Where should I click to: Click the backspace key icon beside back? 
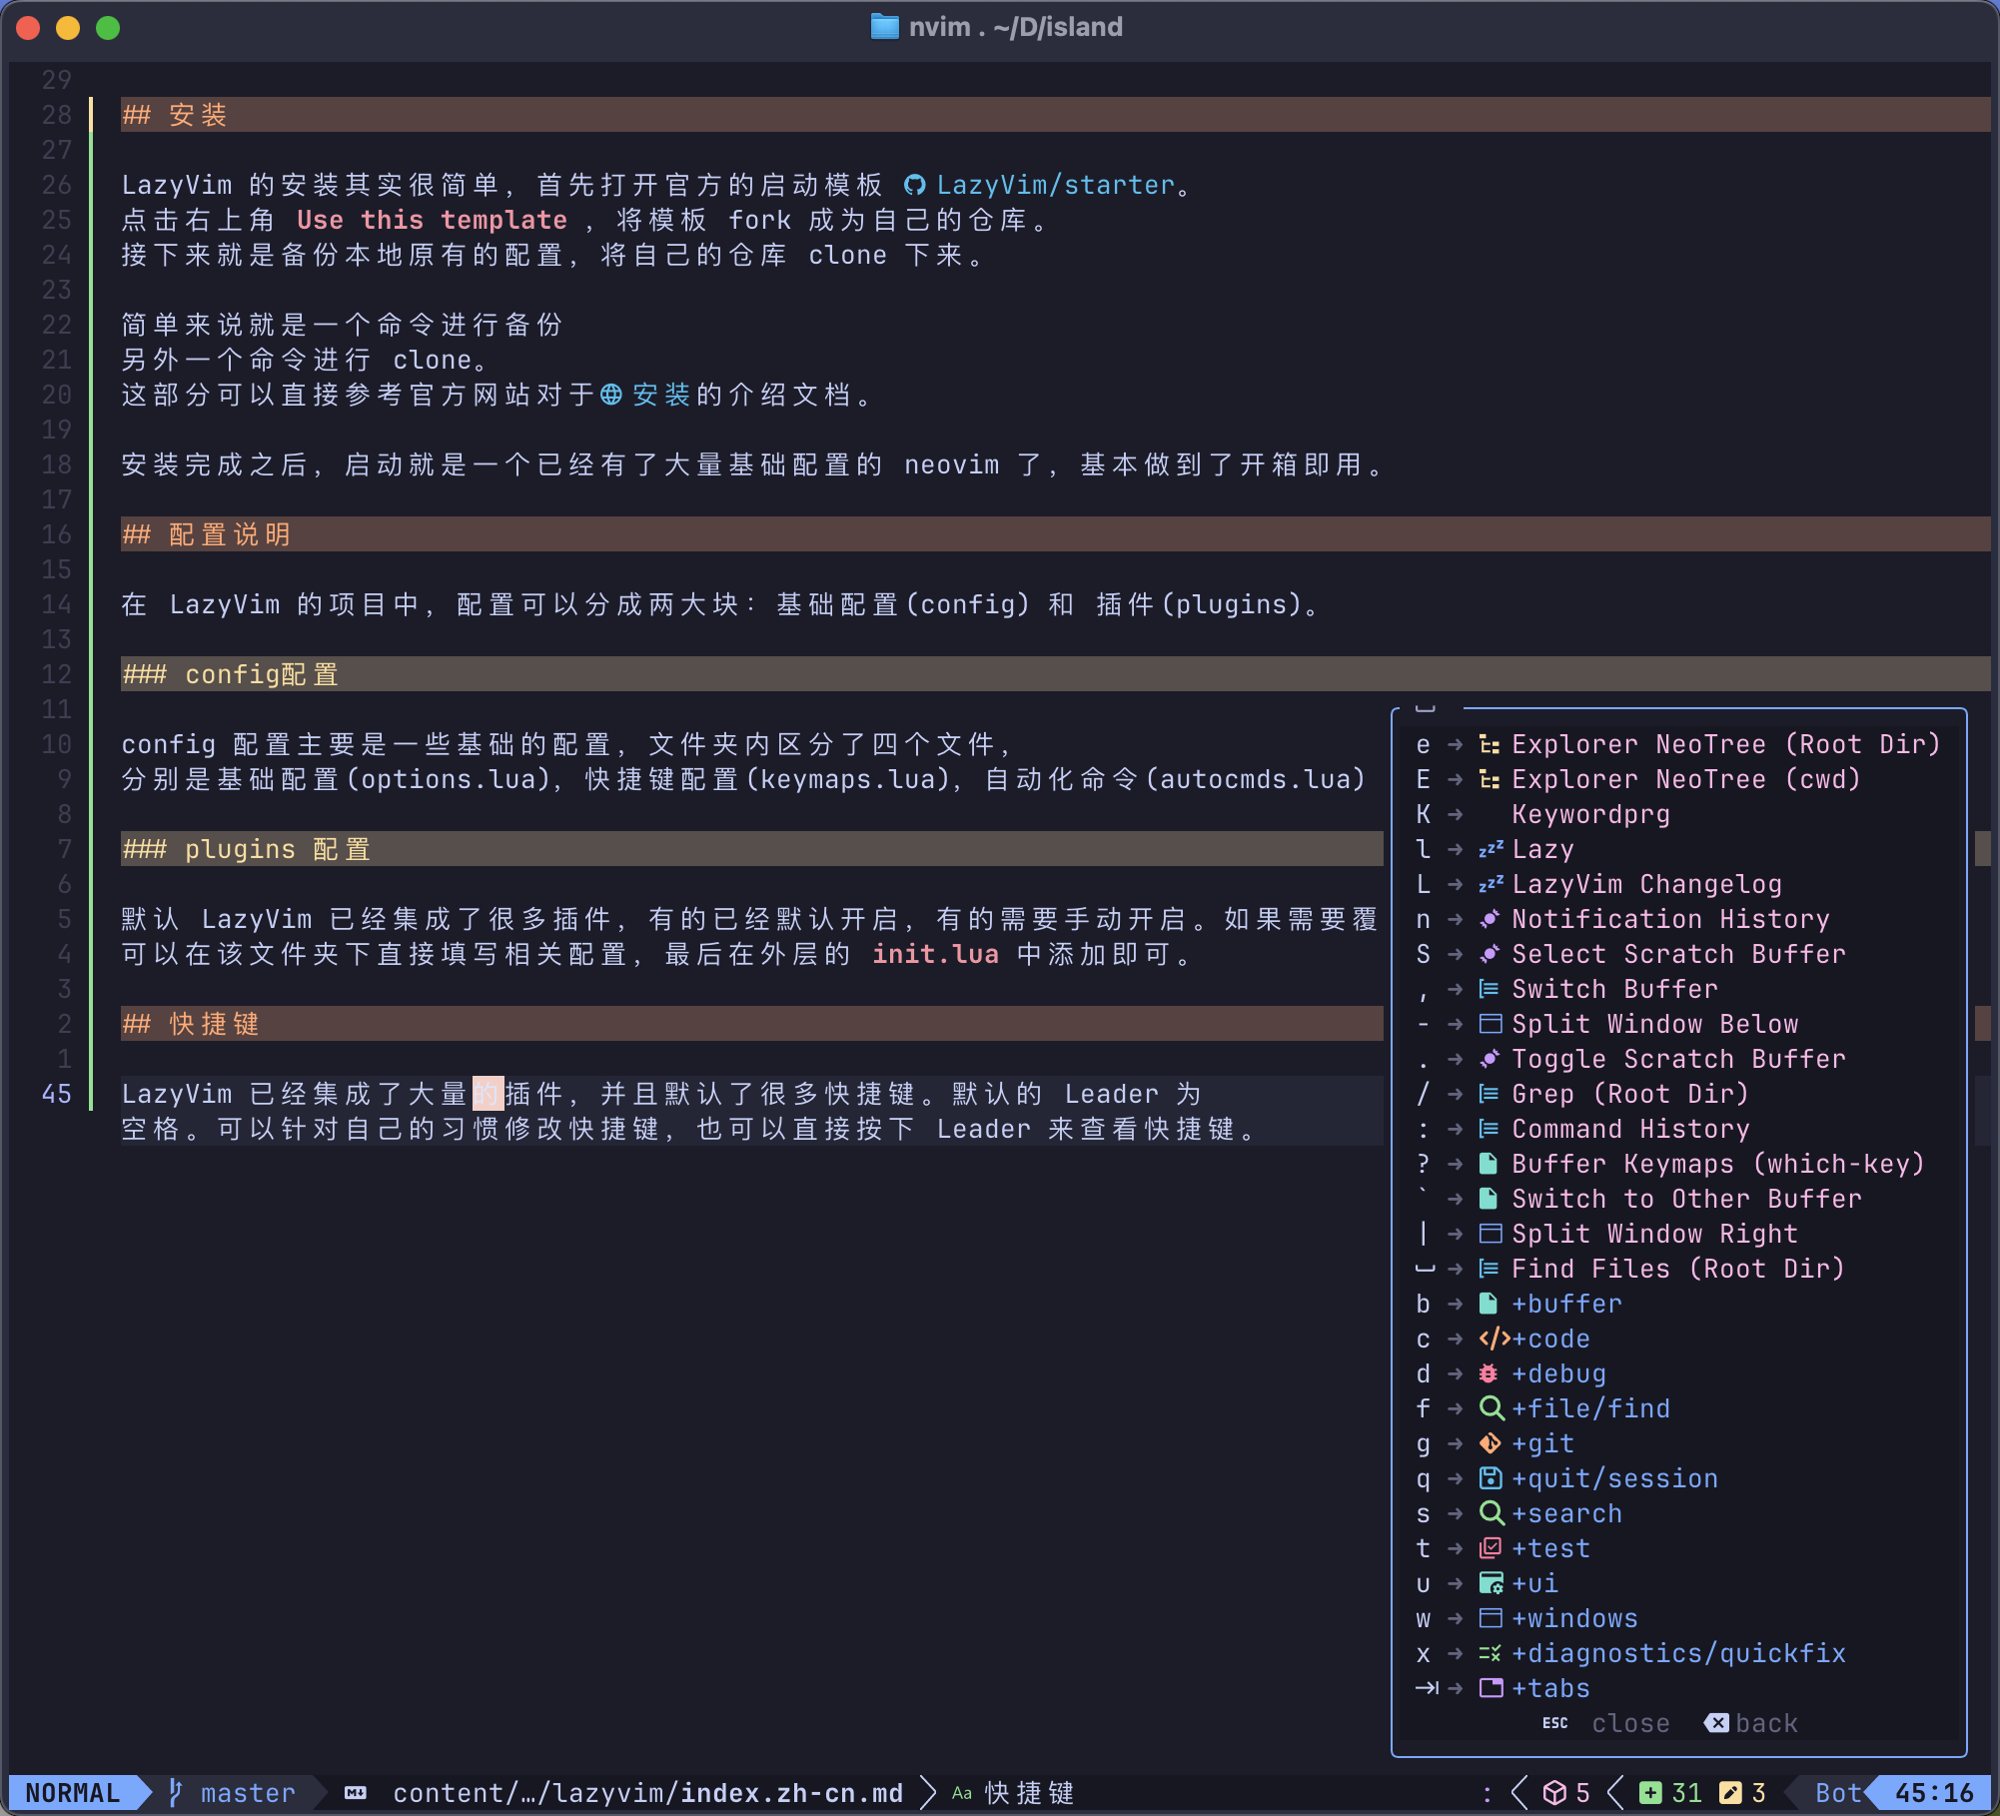1716,1723
